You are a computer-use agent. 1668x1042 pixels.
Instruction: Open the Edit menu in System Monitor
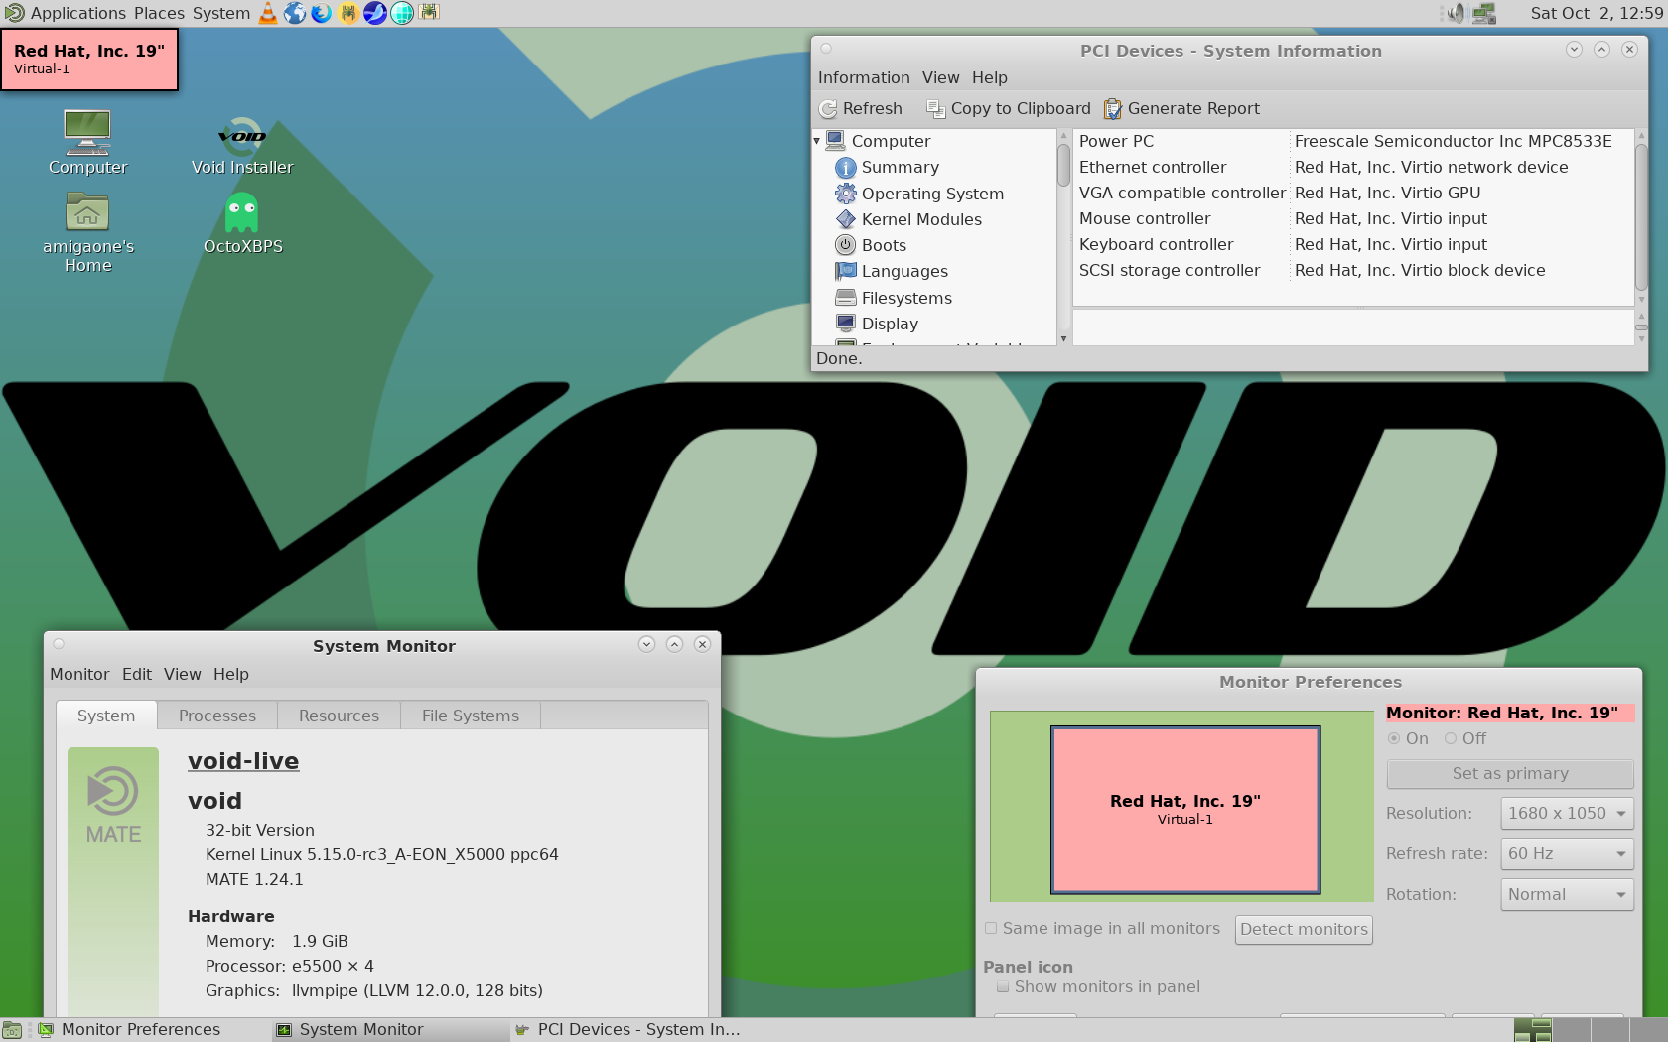pos(137,675)
